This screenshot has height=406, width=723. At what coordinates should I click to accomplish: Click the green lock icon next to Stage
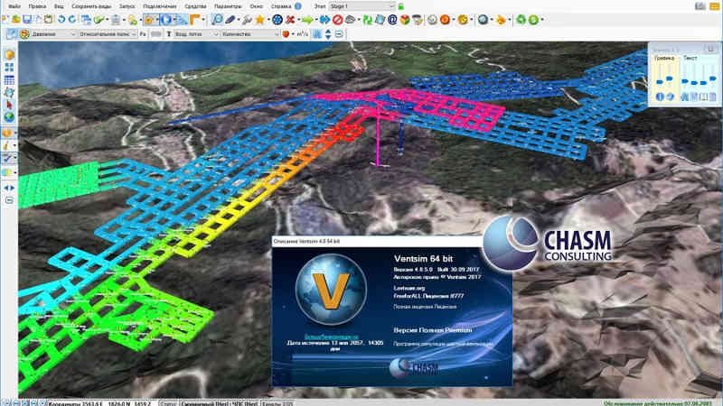click(x=401, y=6)
